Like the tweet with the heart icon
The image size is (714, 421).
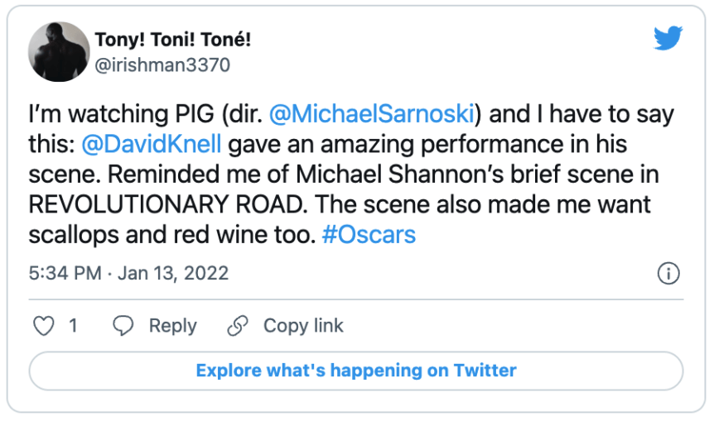pyautogui.click(x=44, y=326)
